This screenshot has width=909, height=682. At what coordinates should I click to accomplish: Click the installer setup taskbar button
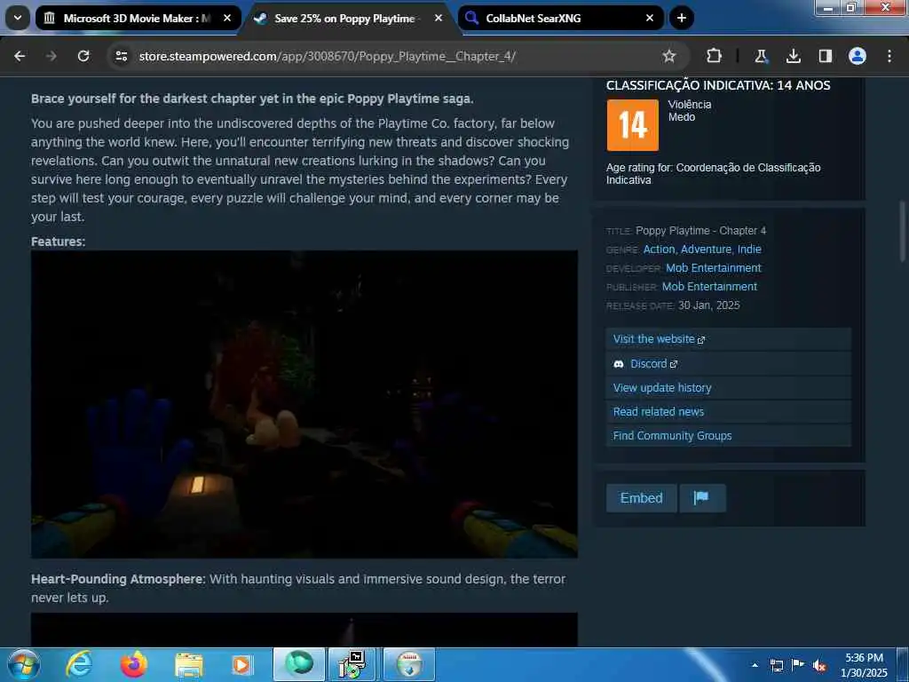tap(352, 664)
